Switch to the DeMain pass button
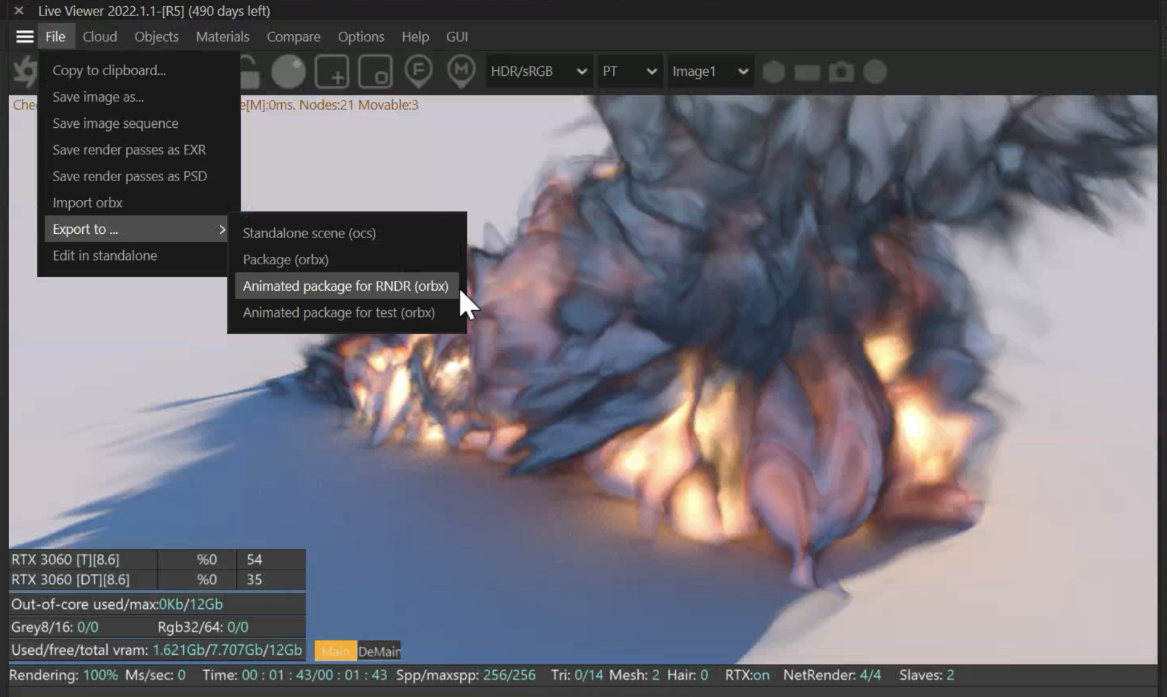1167x697 pixels. [x=379, y=651]
